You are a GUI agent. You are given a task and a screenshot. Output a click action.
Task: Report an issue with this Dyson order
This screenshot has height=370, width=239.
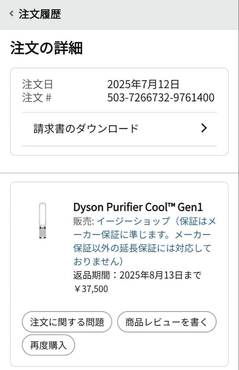pyautogui.click(x=67, y=322)
